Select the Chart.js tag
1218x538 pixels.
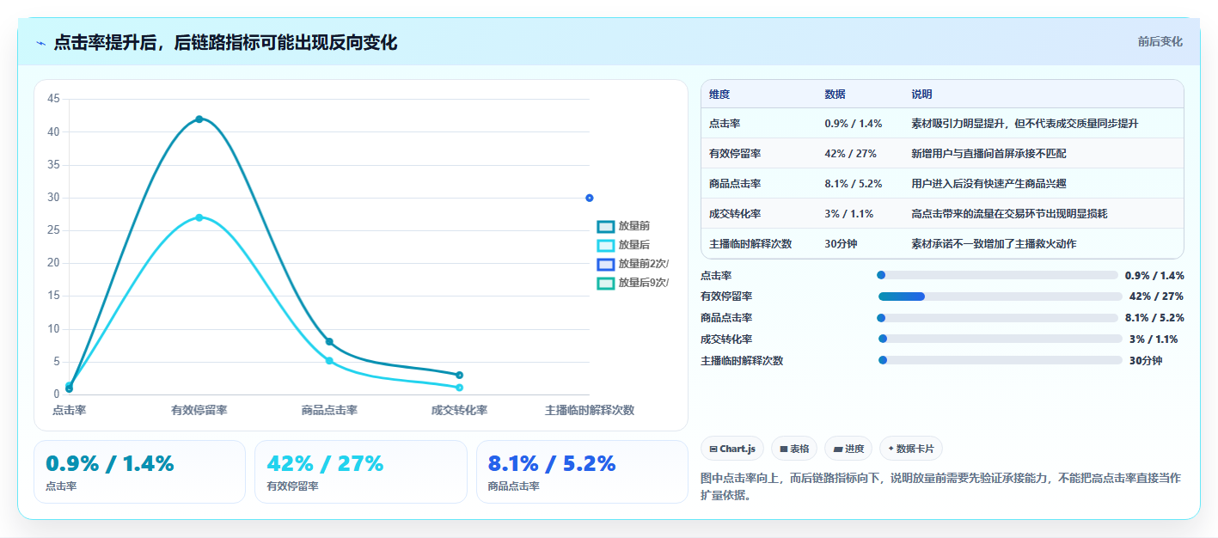point(732,449)
